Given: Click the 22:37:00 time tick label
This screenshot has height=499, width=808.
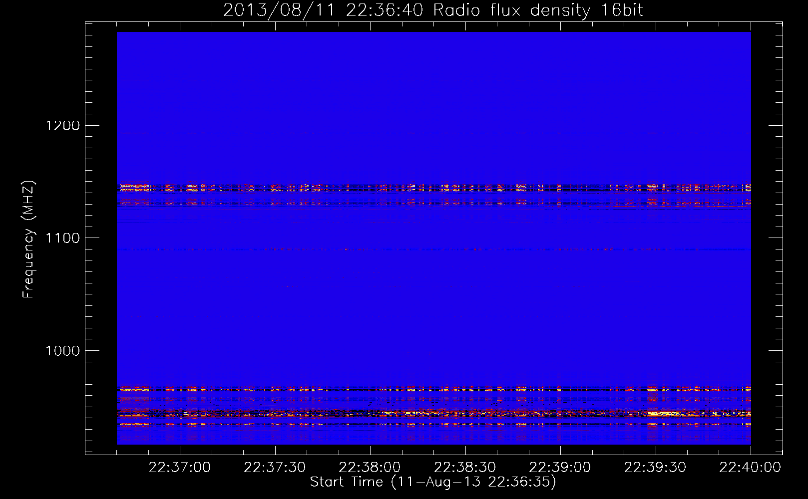Looking at the screenshot, I should pos(180,468).
